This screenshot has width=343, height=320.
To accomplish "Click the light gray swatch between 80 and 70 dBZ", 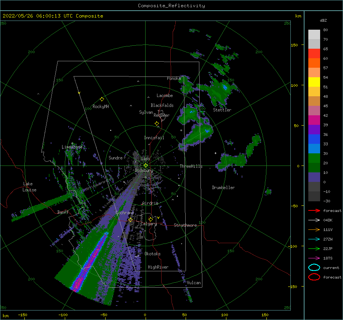I will 314,35.
